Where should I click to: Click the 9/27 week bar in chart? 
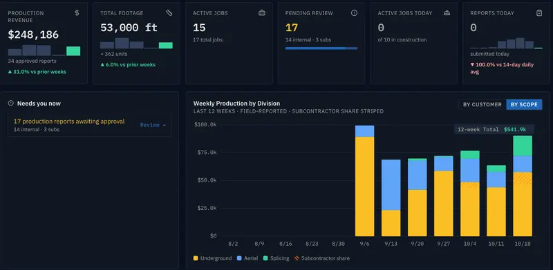[x=443, y=196]
